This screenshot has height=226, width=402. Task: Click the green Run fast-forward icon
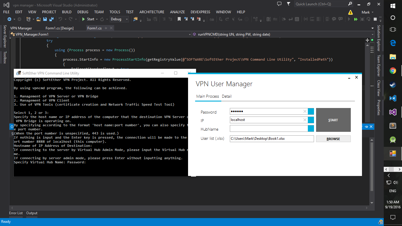coord(356,19)
